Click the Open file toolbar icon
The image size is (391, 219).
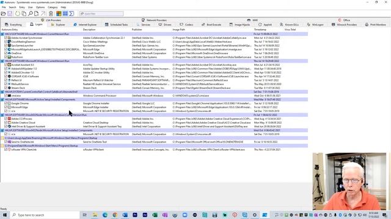[3, 13]
